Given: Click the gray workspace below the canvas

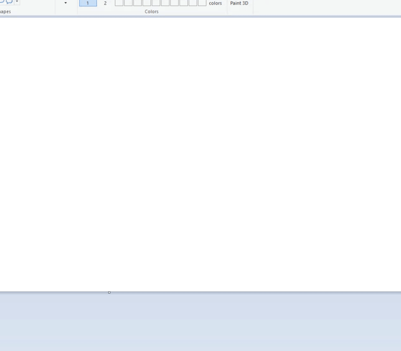Looking at the screenshot, I should pyautogui.click(x=200, y=322).
